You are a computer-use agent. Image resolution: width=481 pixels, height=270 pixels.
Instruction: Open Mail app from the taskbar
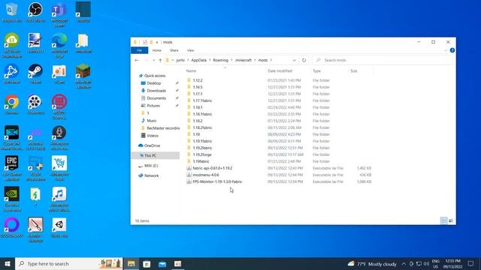click(162, 263)
